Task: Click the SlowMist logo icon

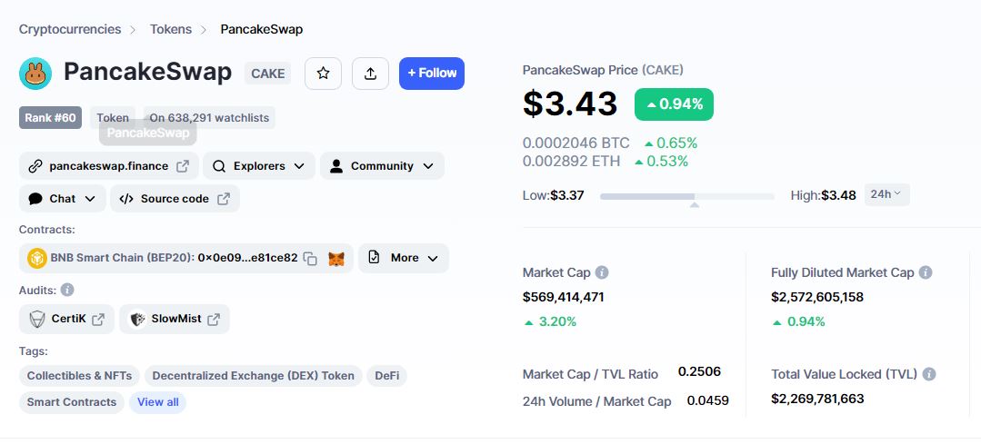Action: pos(137,319)
